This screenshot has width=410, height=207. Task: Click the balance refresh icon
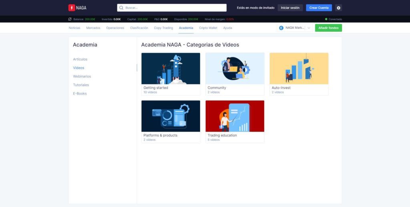(x=70, y=19)
